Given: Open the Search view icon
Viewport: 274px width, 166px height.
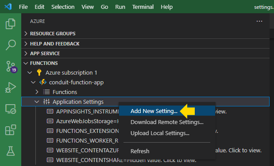Looking at the screenshot, I should [11, 45].
